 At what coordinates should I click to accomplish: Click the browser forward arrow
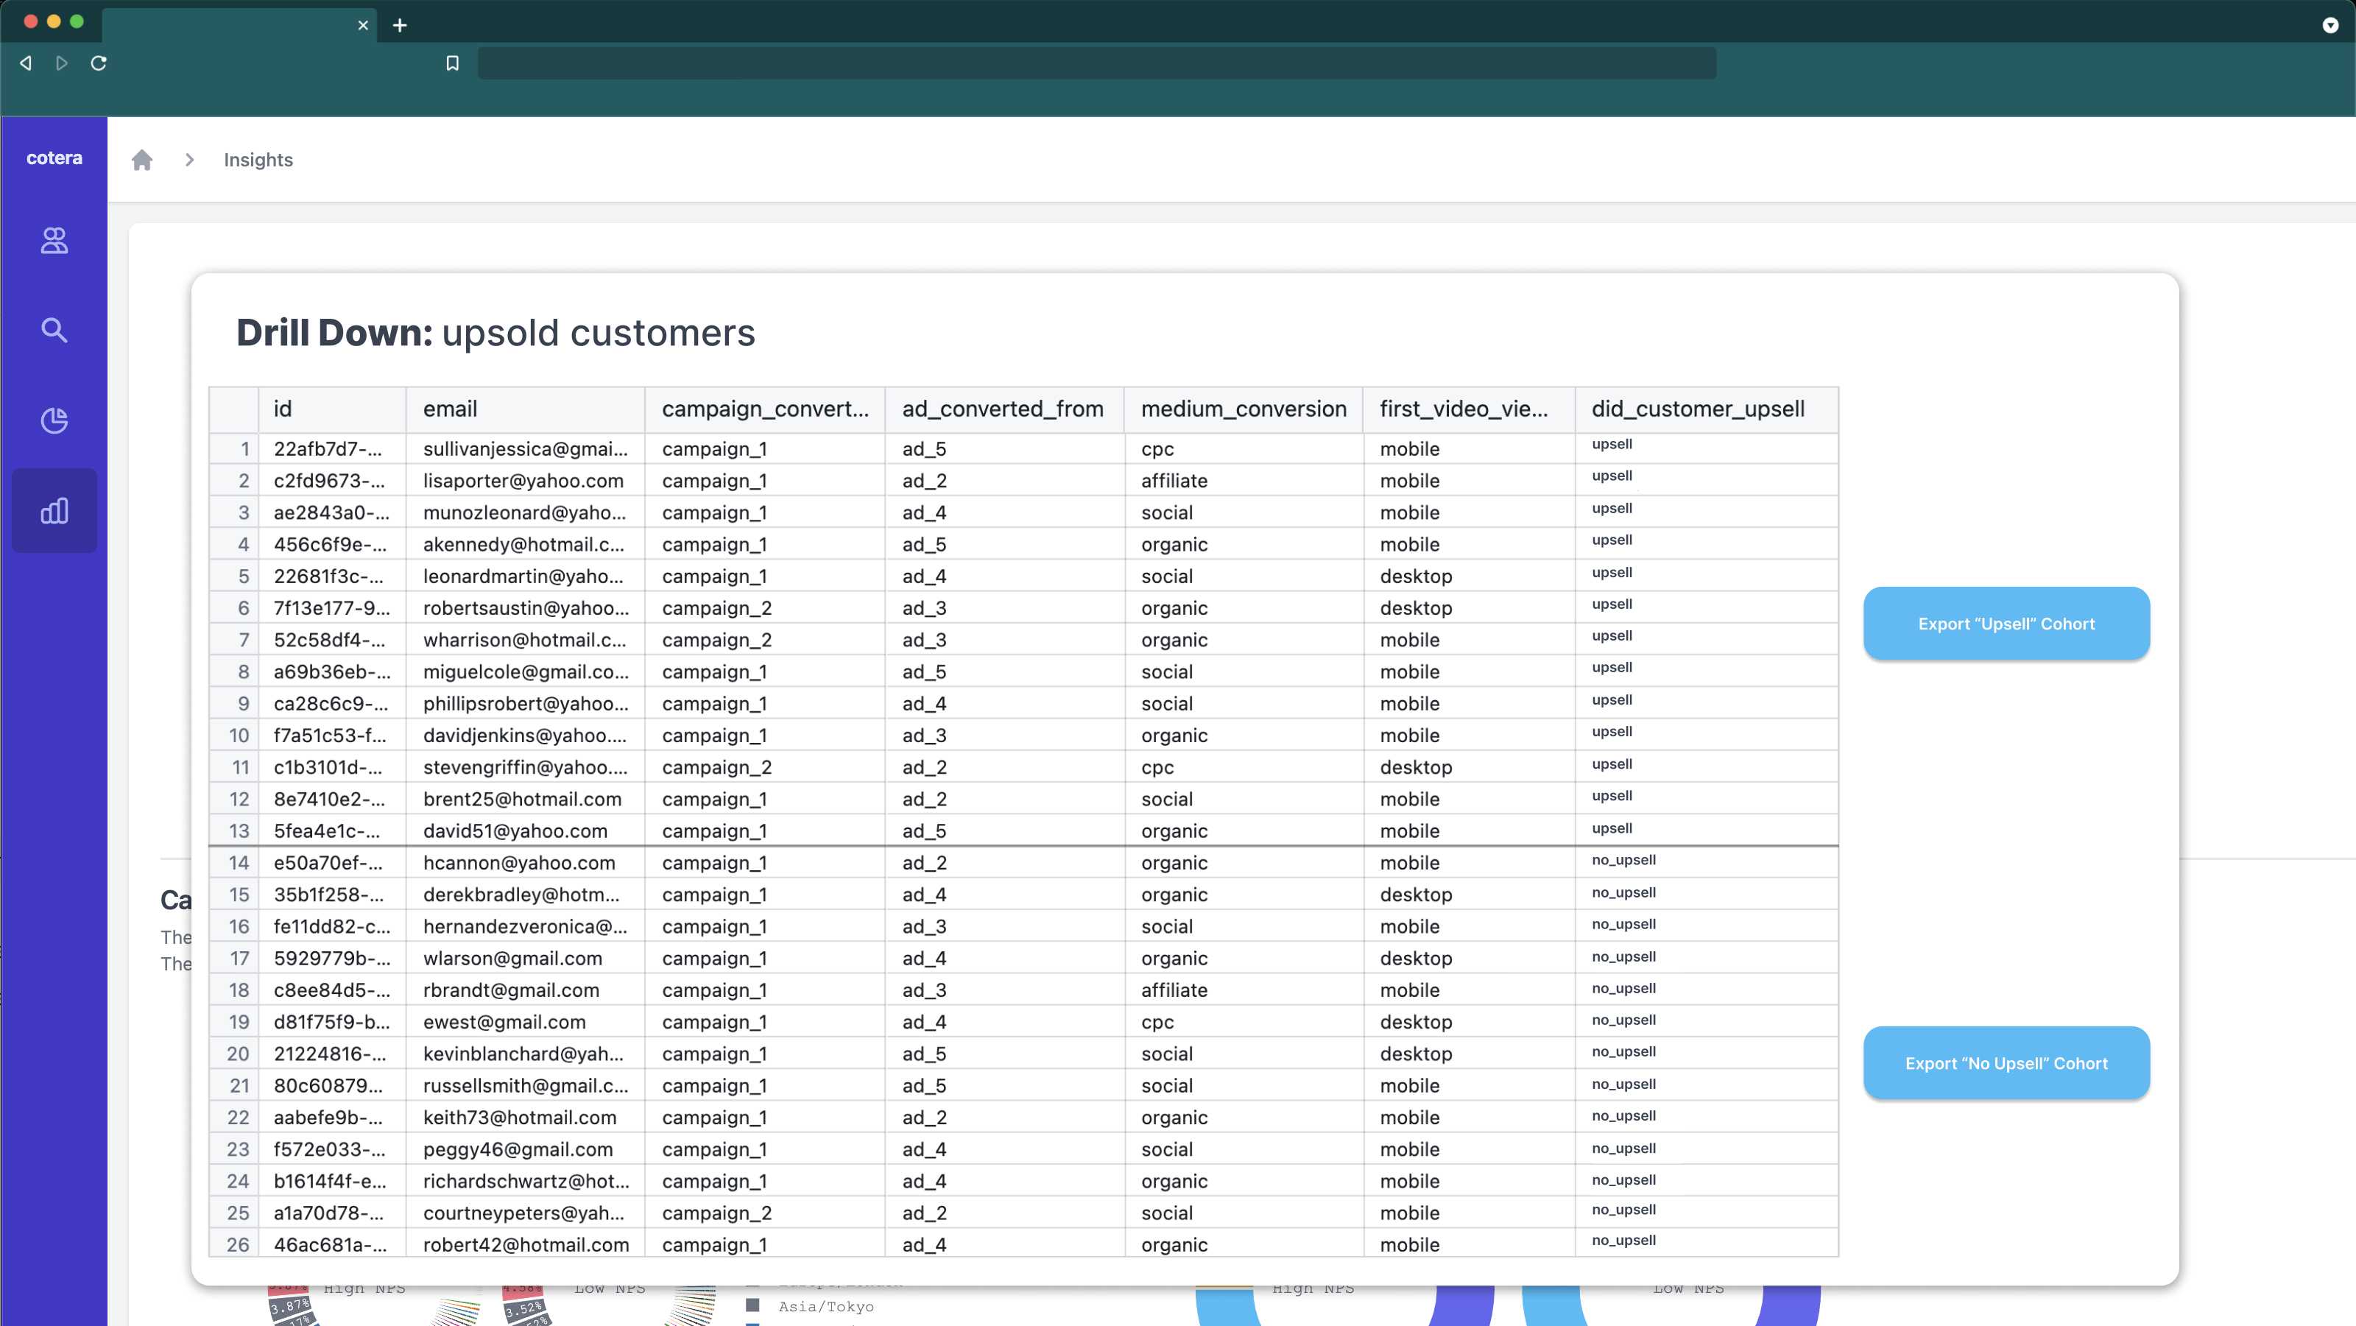(x=62, y=63)
